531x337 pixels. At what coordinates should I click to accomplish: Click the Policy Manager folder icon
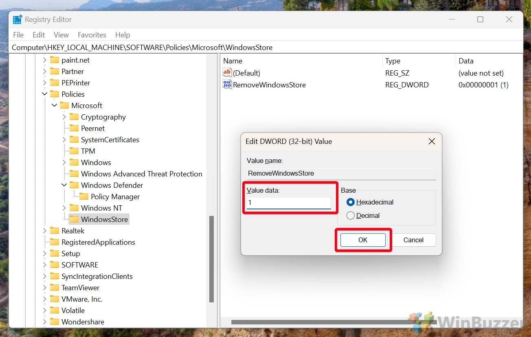pos(84,196)
